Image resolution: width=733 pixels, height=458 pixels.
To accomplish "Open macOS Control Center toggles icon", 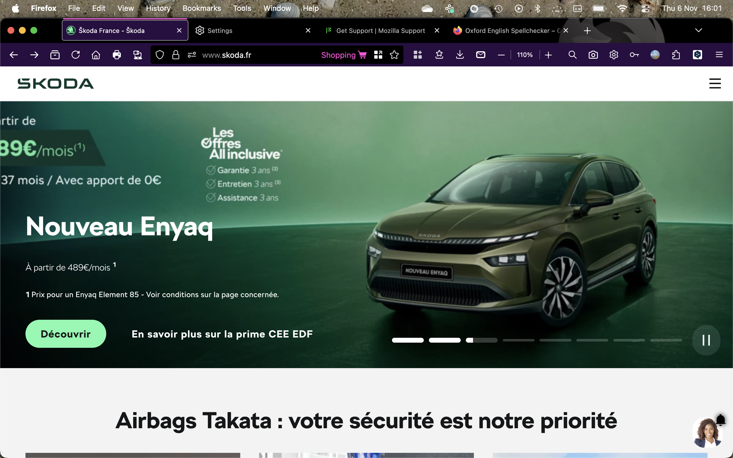I will tap(645, 9).
